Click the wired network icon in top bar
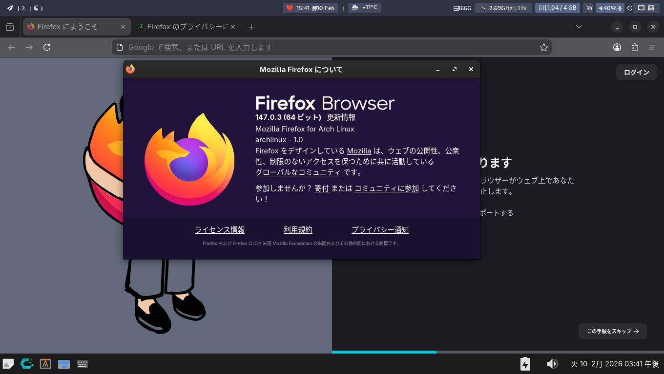Viewport: 664px width, 374px height. pyautogui.click(x=642, y=8)
